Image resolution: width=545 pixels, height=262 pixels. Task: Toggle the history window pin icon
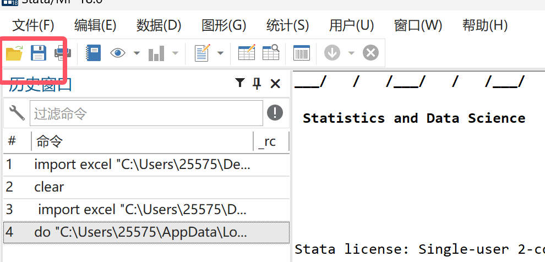coord(257,84)
